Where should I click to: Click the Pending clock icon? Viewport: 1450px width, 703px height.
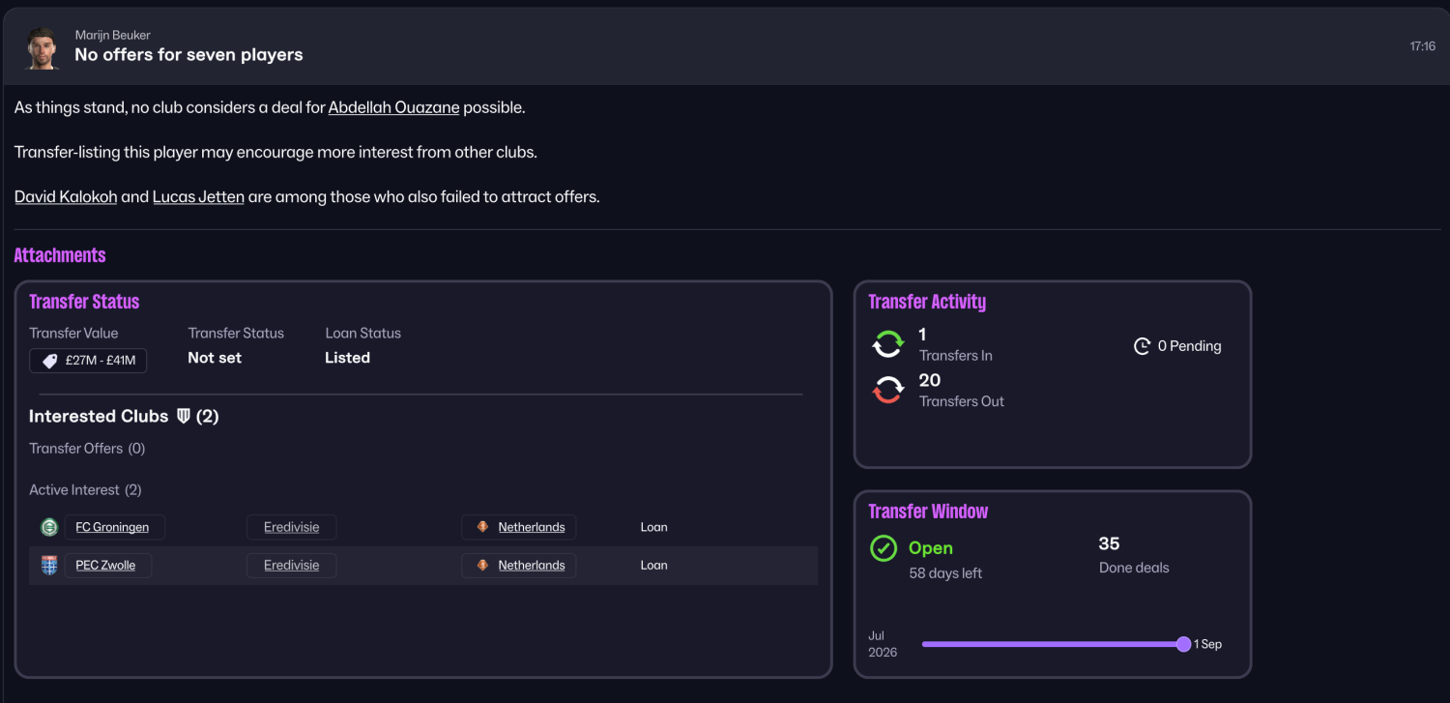1142,346
